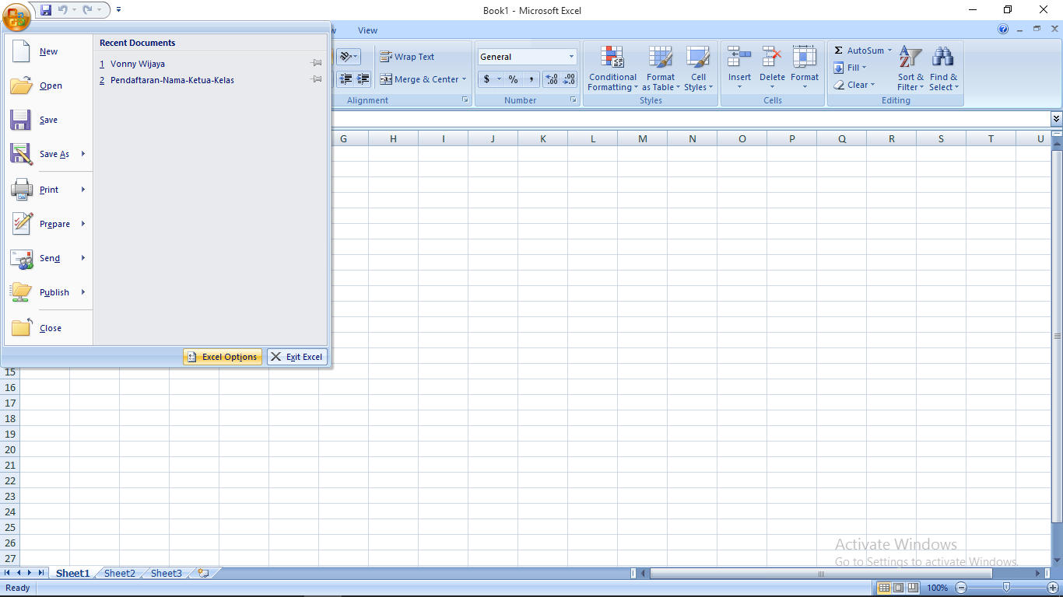This screenshot has height=597, width=1063.
Task: Click Delete cells icon
Action: point(772,57)
